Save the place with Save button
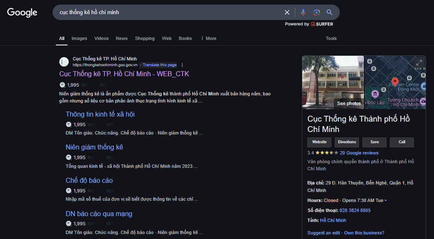The height and width of the screenshot is (239, 434). click(374, 142)
